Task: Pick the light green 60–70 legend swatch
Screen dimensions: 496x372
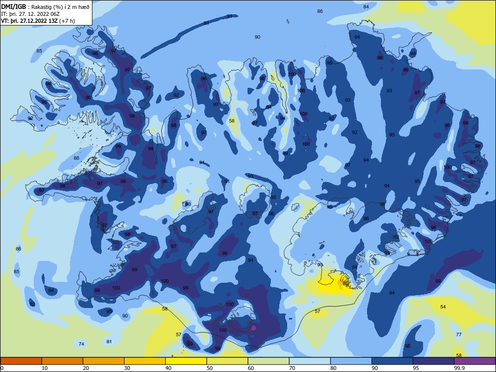Action: [268, 361]
